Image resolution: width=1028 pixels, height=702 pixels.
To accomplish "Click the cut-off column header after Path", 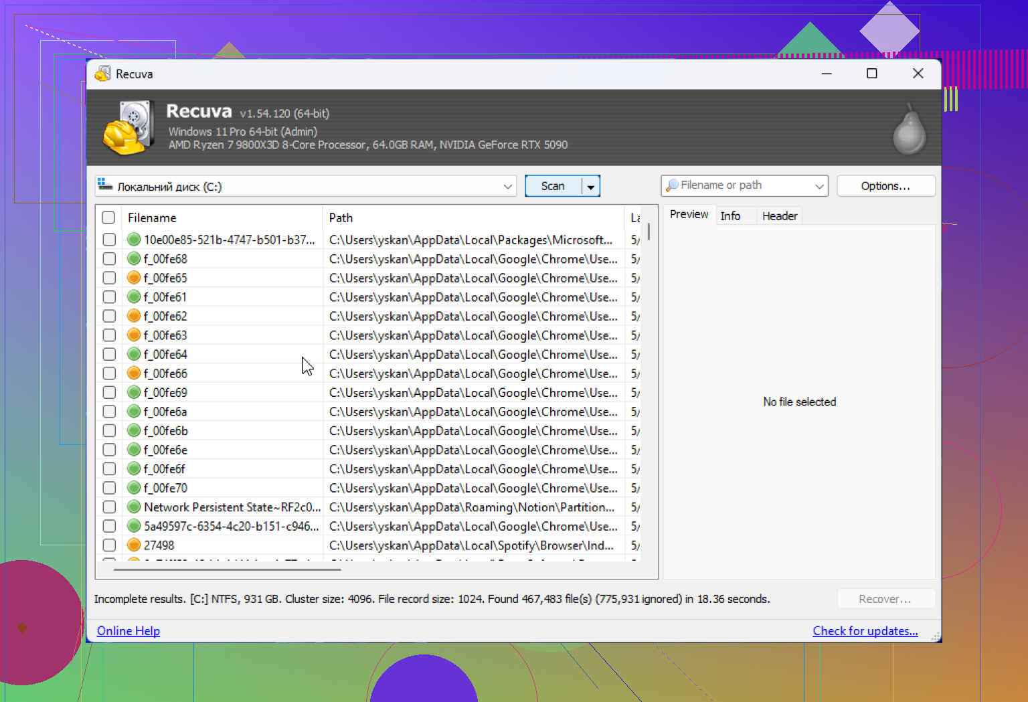I will coord(634,217).
